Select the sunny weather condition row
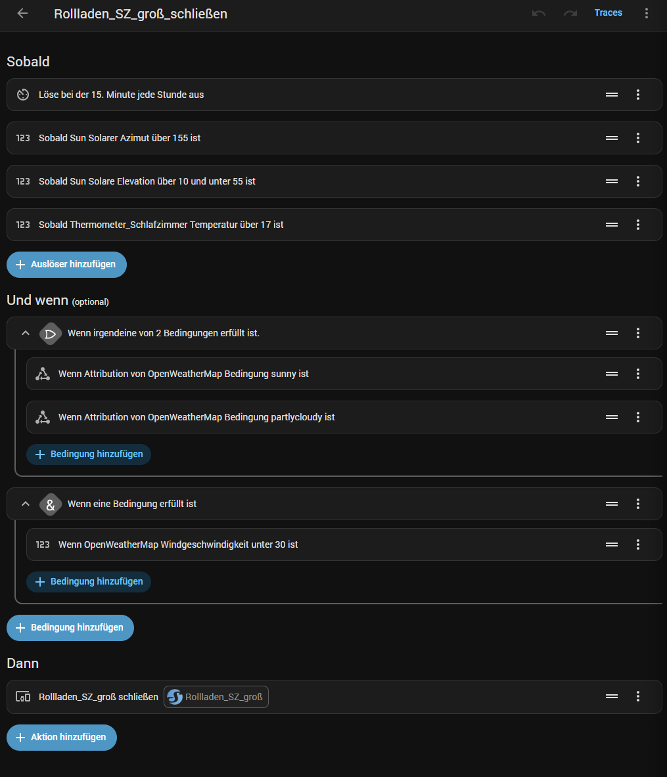 [x=263, y=374]
